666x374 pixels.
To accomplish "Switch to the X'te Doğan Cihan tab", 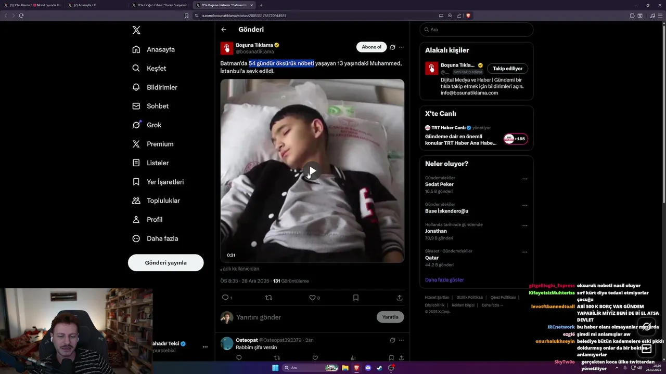I will [159, 5].
